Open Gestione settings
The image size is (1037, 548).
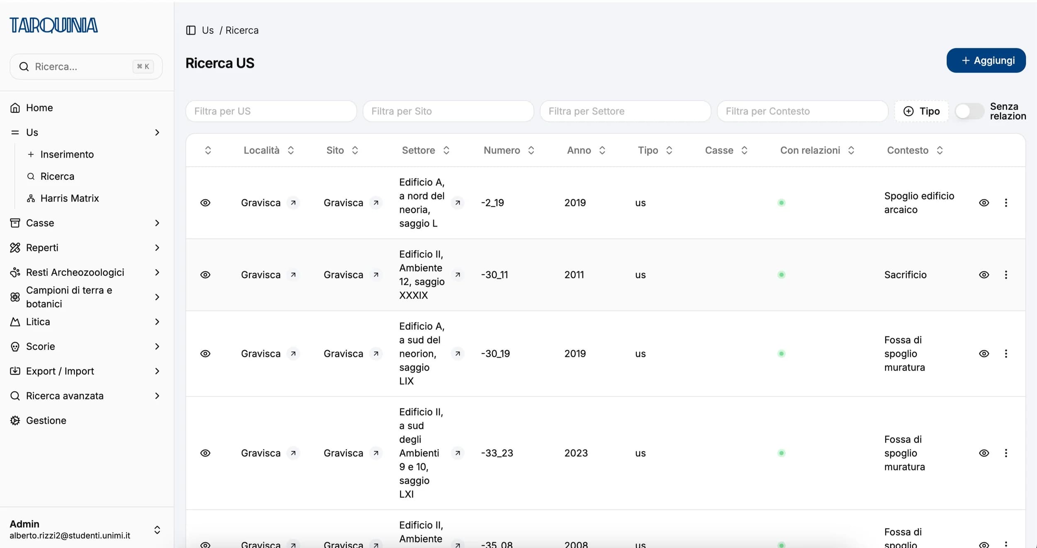[x=46, y=420]
